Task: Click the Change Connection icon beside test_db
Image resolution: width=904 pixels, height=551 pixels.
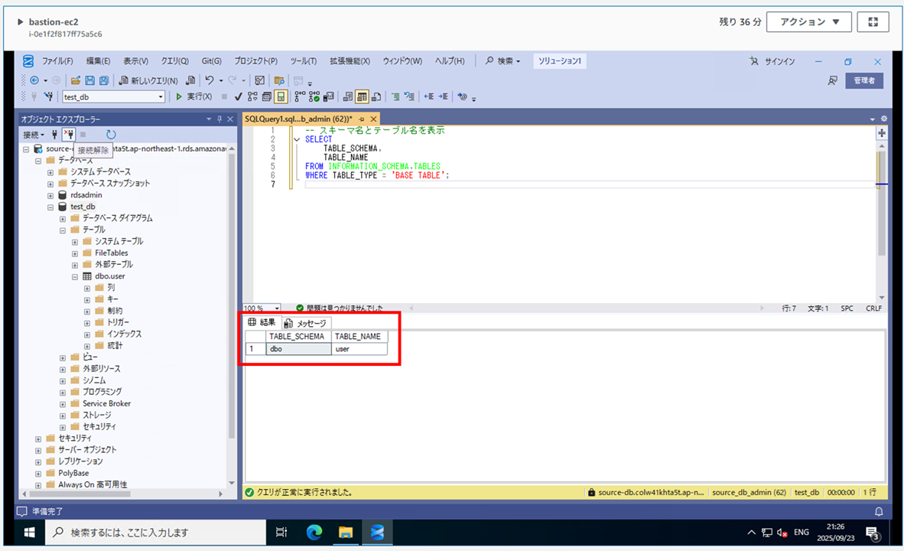Action: 48,96
